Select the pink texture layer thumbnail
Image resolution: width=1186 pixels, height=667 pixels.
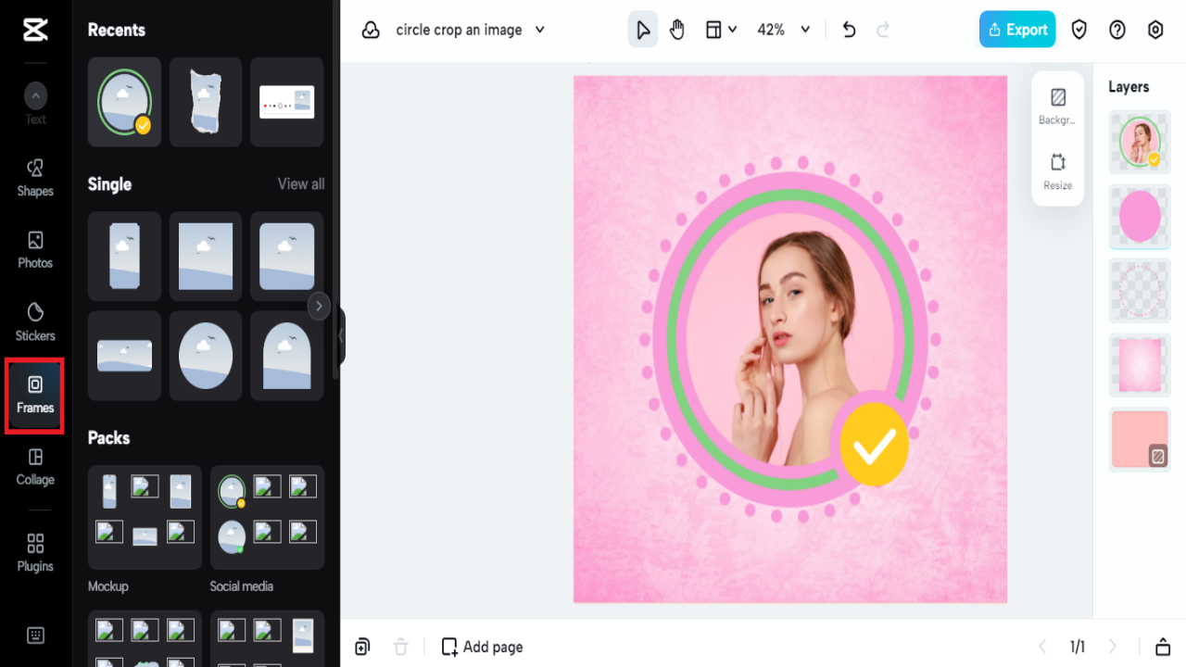(x=1140, y=365)
